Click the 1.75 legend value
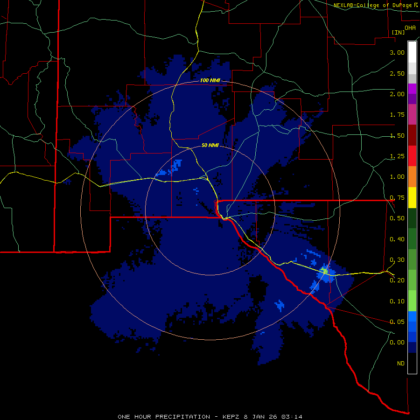Viewport: 420px width, 420px height. coord(397,115)
